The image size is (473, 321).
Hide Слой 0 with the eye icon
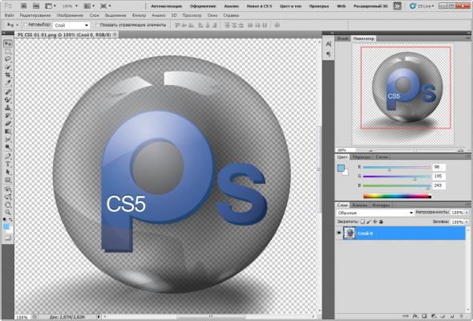tap(339, 233)
